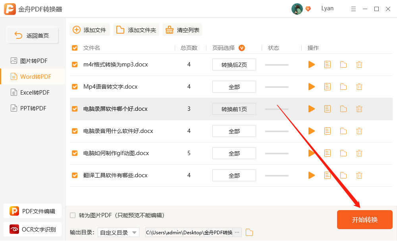Uncheck the 电脑录音用什么软件好.docx checkbox

(x=75, y=131)
